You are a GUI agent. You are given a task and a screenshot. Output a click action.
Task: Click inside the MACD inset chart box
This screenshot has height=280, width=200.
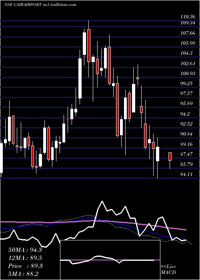(110, 260)
